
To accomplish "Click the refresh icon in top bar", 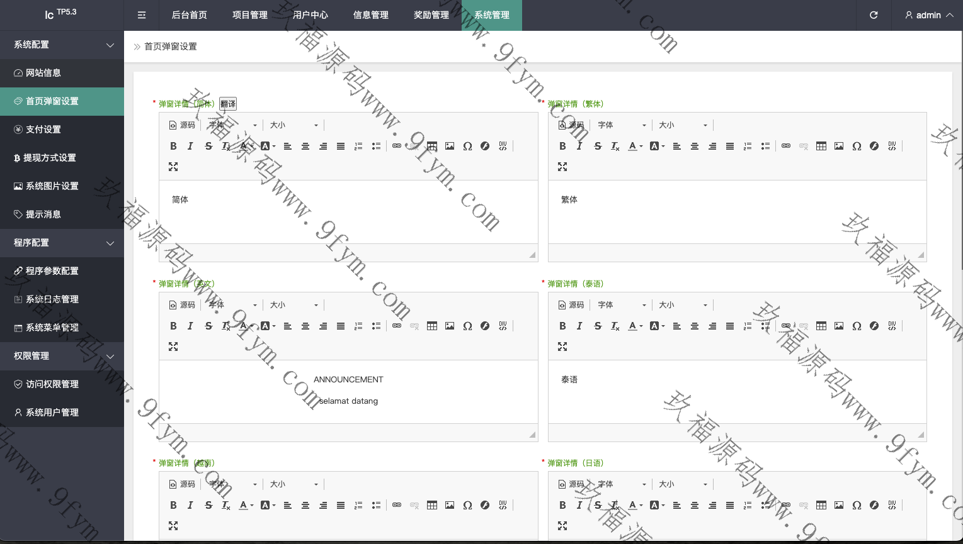I will pos(874,15).
